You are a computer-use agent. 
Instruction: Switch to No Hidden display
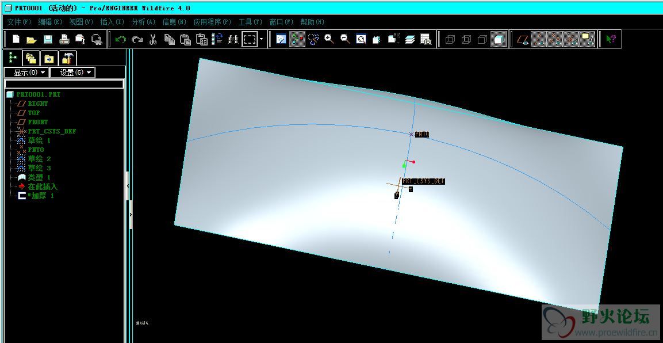coord(482,39)
